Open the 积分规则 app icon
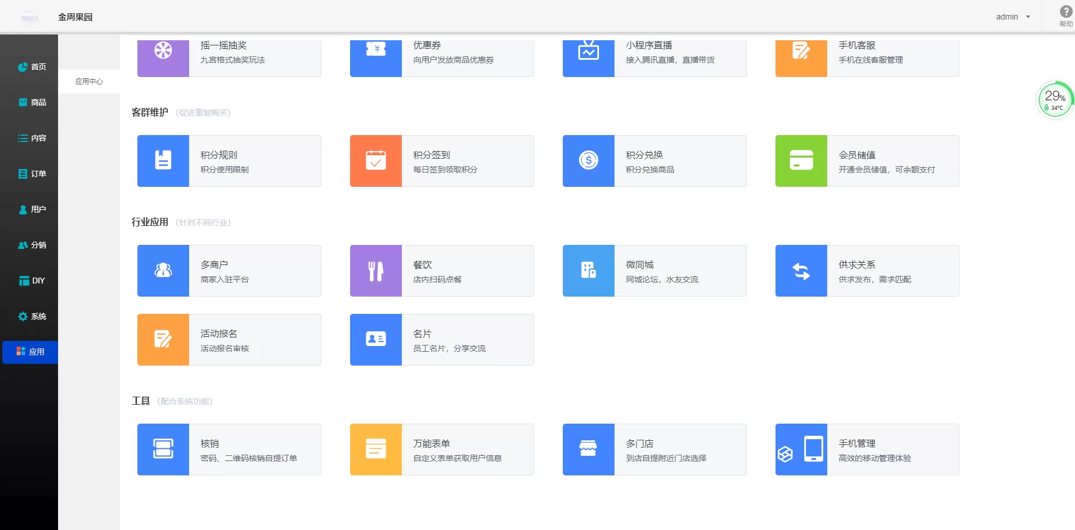 point(163,161)
